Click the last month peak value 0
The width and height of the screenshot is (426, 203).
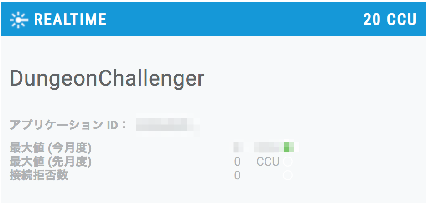click(x=238, y=162)
